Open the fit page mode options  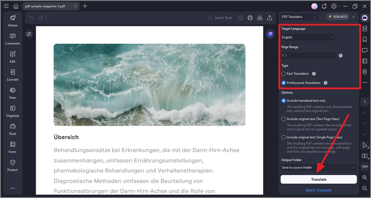tap(364, 156)
